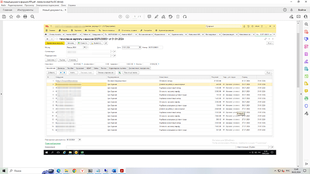
Task: Open the tools search magnifier in the right pane
Action: click(x=306, y=24)
